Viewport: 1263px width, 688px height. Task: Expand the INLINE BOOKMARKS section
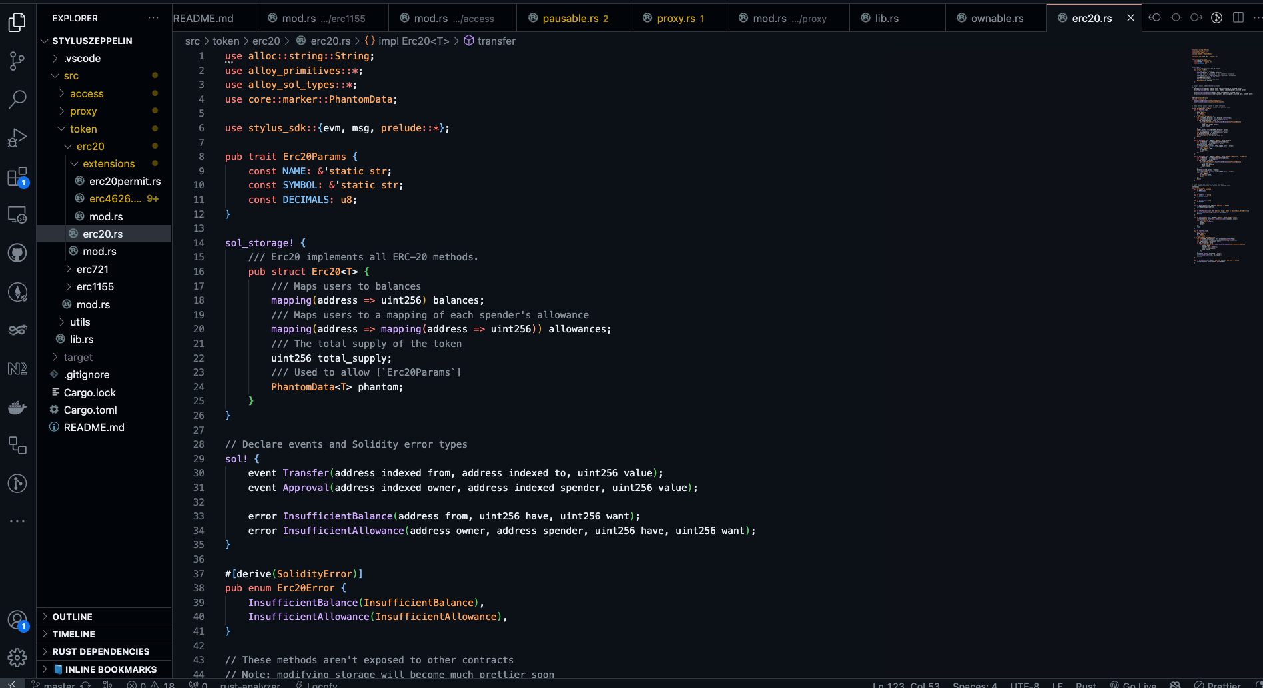pos(104,669)
